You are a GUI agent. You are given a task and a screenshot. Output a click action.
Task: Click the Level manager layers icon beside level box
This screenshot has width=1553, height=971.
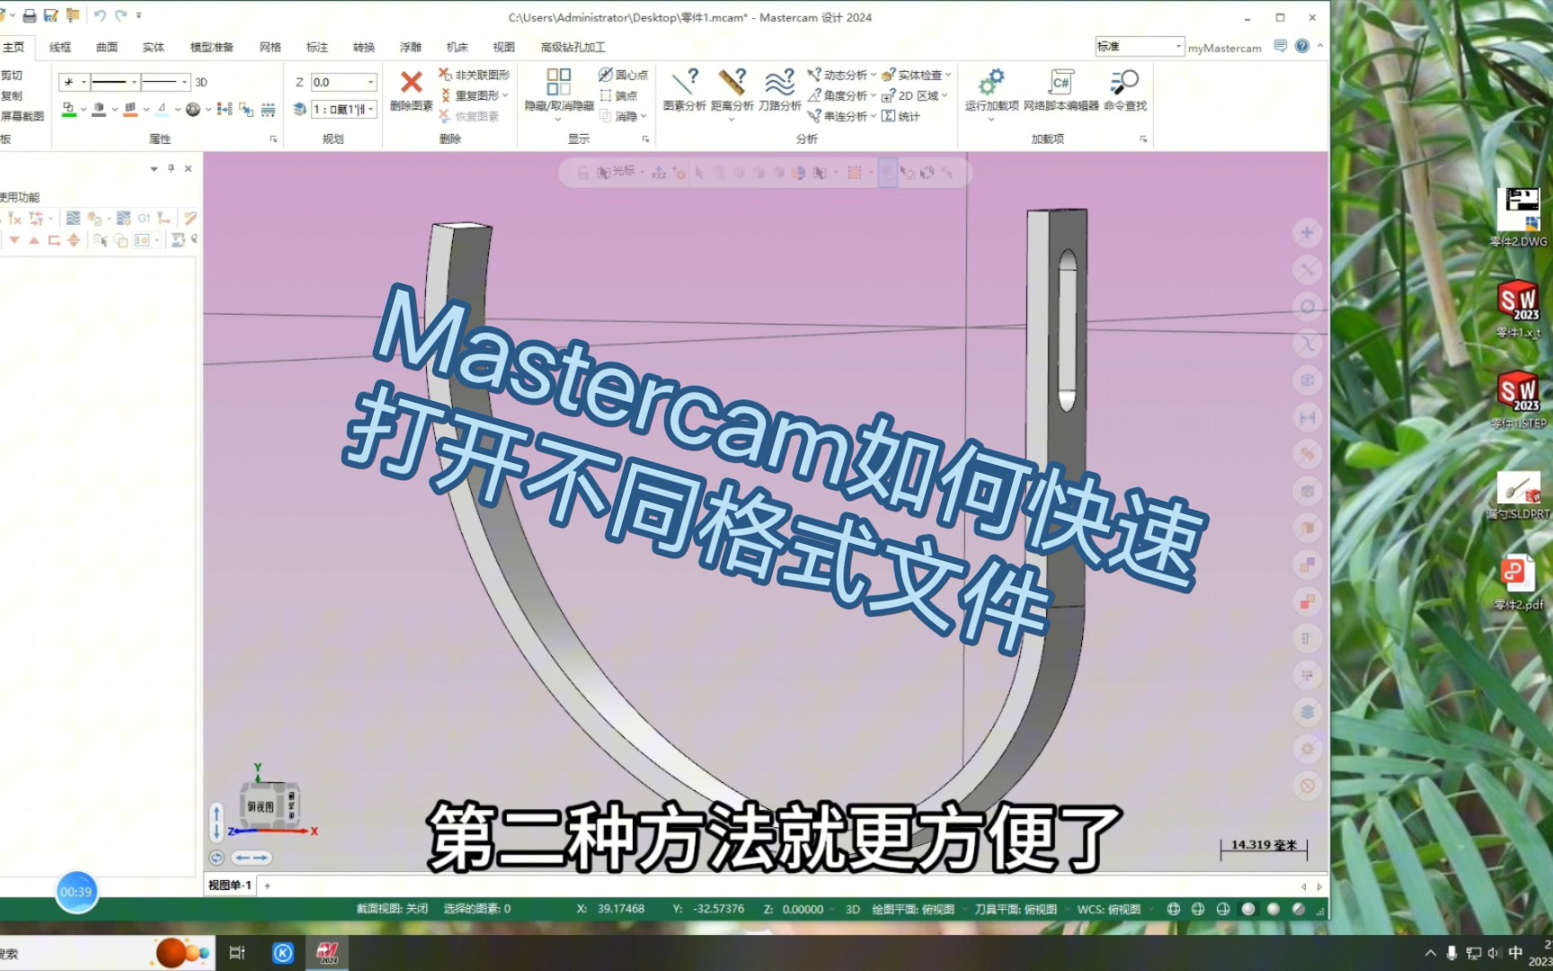pyautogui.click(x=300, y=109)
